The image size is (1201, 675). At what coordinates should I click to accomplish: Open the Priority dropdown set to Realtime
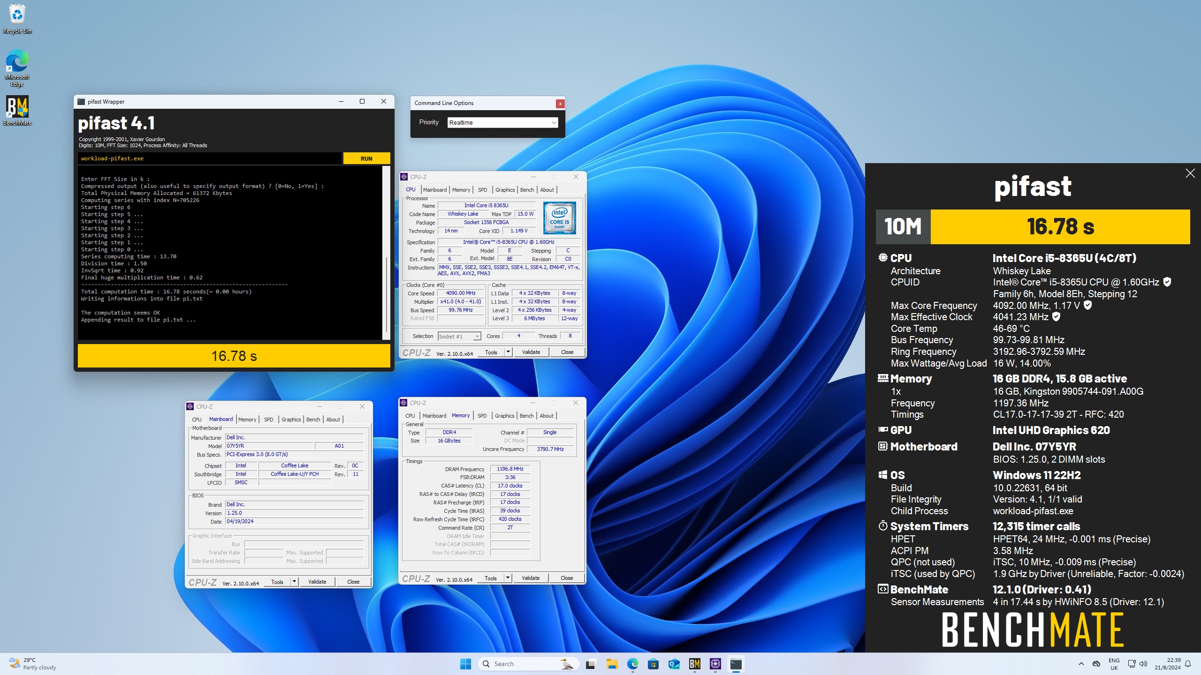(x=502, y=122)
